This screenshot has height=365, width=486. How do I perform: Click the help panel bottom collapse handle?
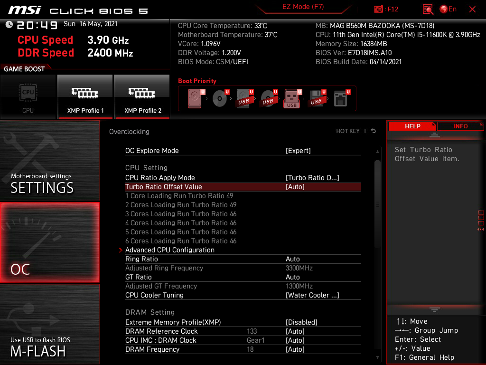coord(435,309)
